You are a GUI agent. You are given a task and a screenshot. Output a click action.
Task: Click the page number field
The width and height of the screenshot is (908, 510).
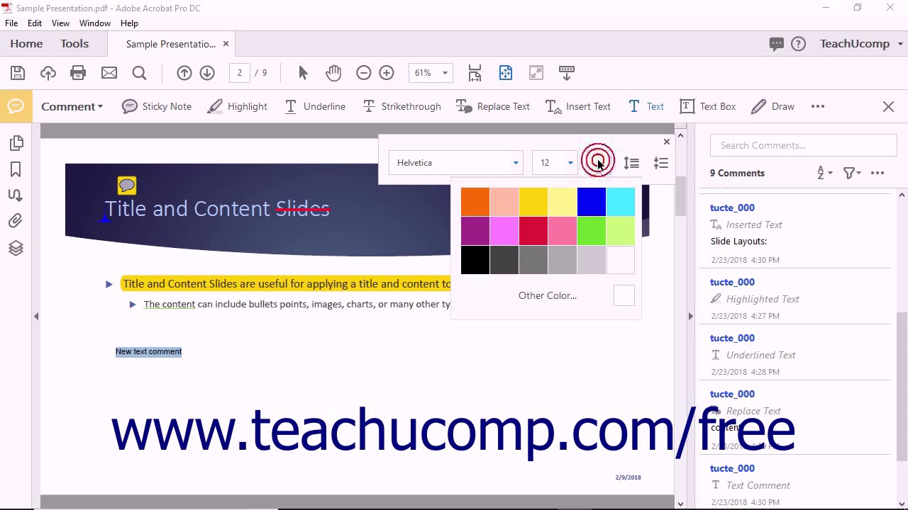point(240,73)
